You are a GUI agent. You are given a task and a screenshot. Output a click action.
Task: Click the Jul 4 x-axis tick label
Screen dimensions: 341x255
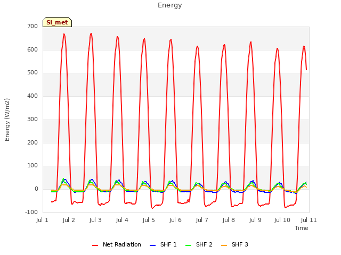click(122, 220)
